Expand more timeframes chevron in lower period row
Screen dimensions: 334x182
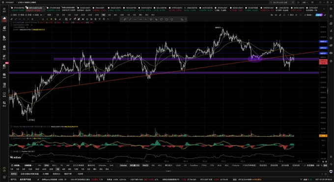point(111,169)
